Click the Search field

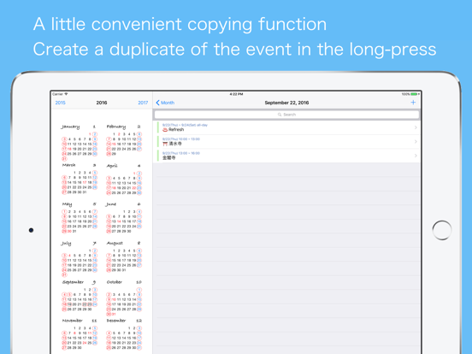286,115
